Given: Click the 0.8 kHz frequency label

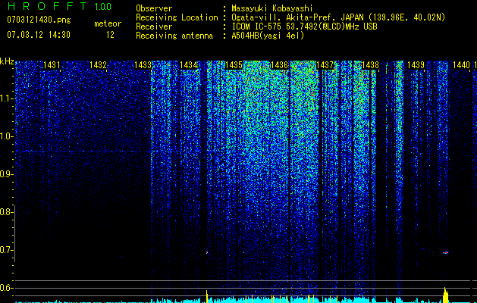Looking at the screenshot, I should [x=7, y=212].
